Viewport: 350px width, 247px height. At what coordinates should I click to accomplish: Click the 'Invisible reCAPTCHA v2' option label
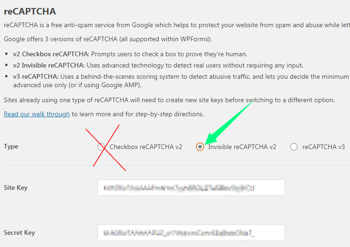pos(242,147)
